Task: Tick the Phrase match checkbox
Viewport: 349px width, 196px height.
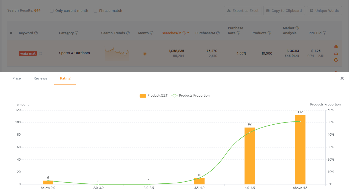Action: (x=95, y=11)
